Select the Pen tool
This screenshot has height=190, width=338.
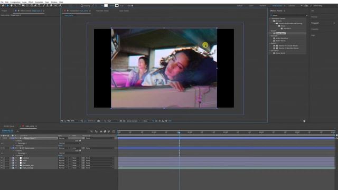35,6
